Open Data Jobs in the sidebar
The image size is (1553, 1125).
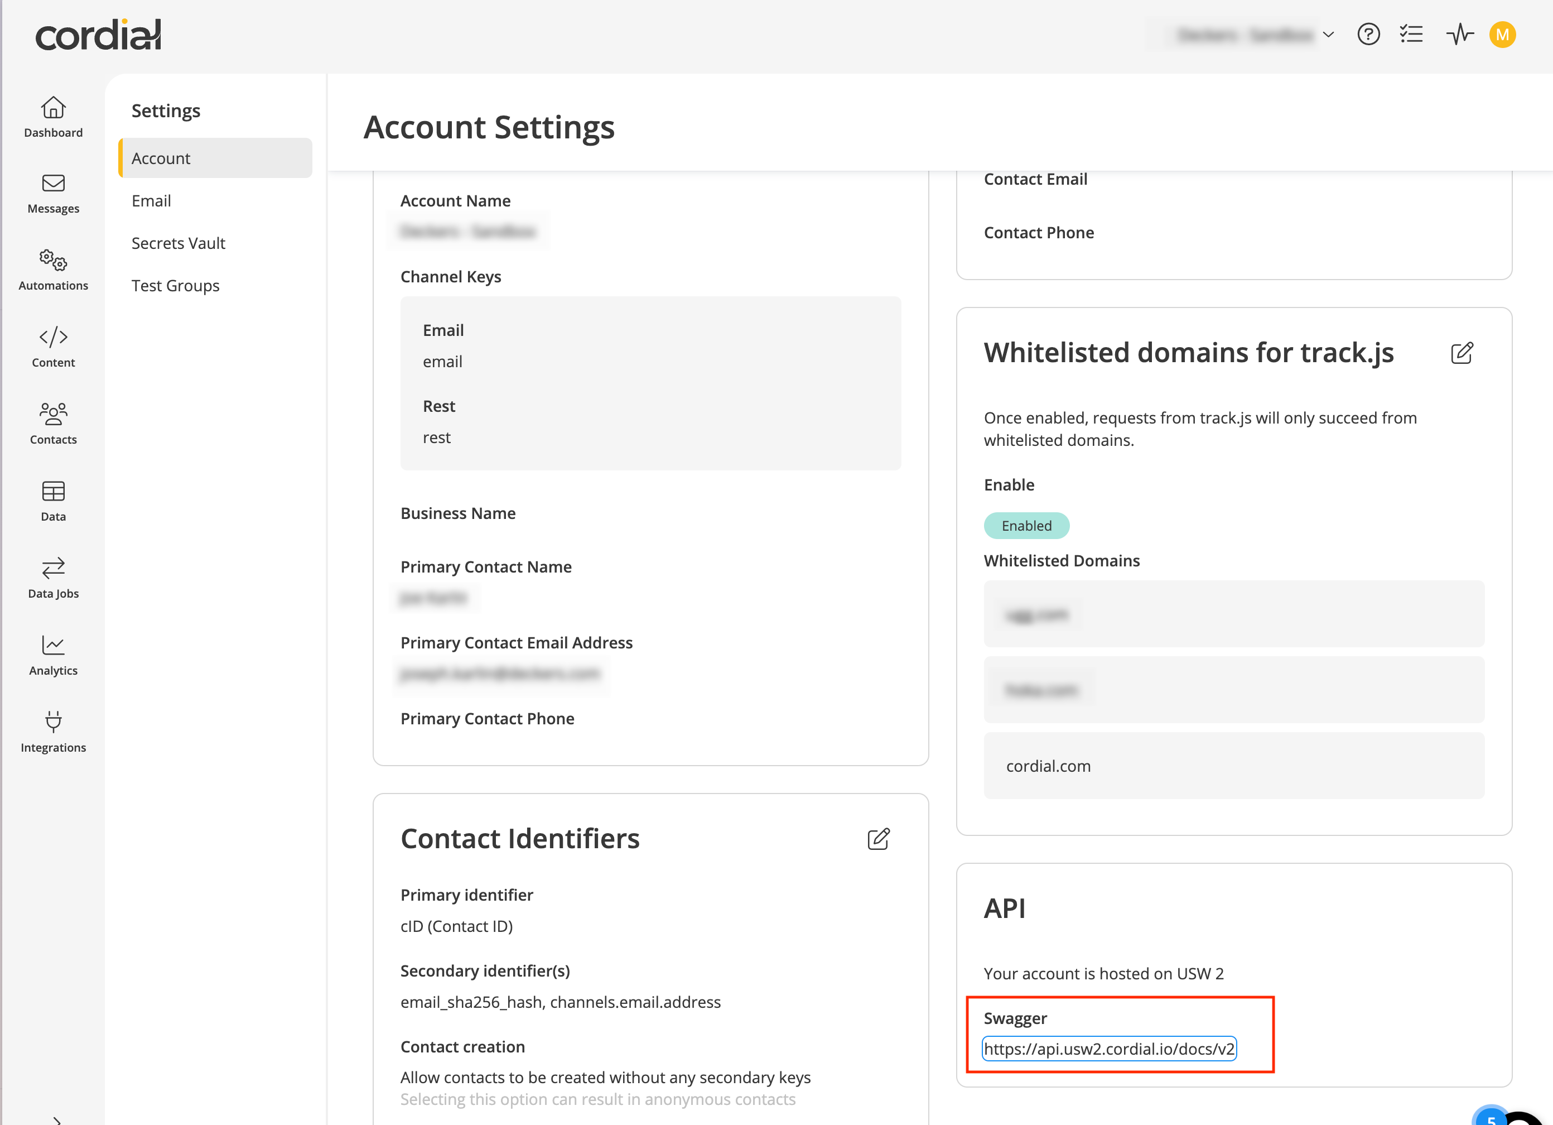point(54,578)
